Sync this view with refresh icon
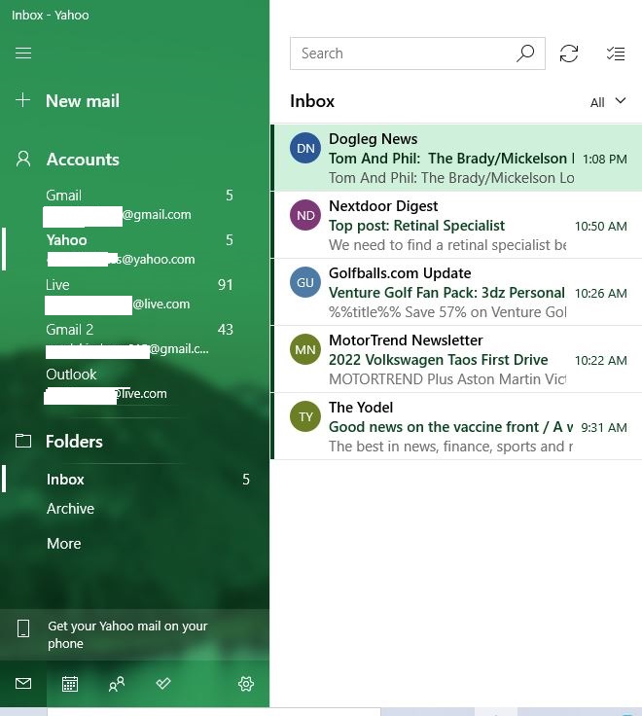This screenshot has width=642, height=716. pyautogui.click(x=569, y=54)
